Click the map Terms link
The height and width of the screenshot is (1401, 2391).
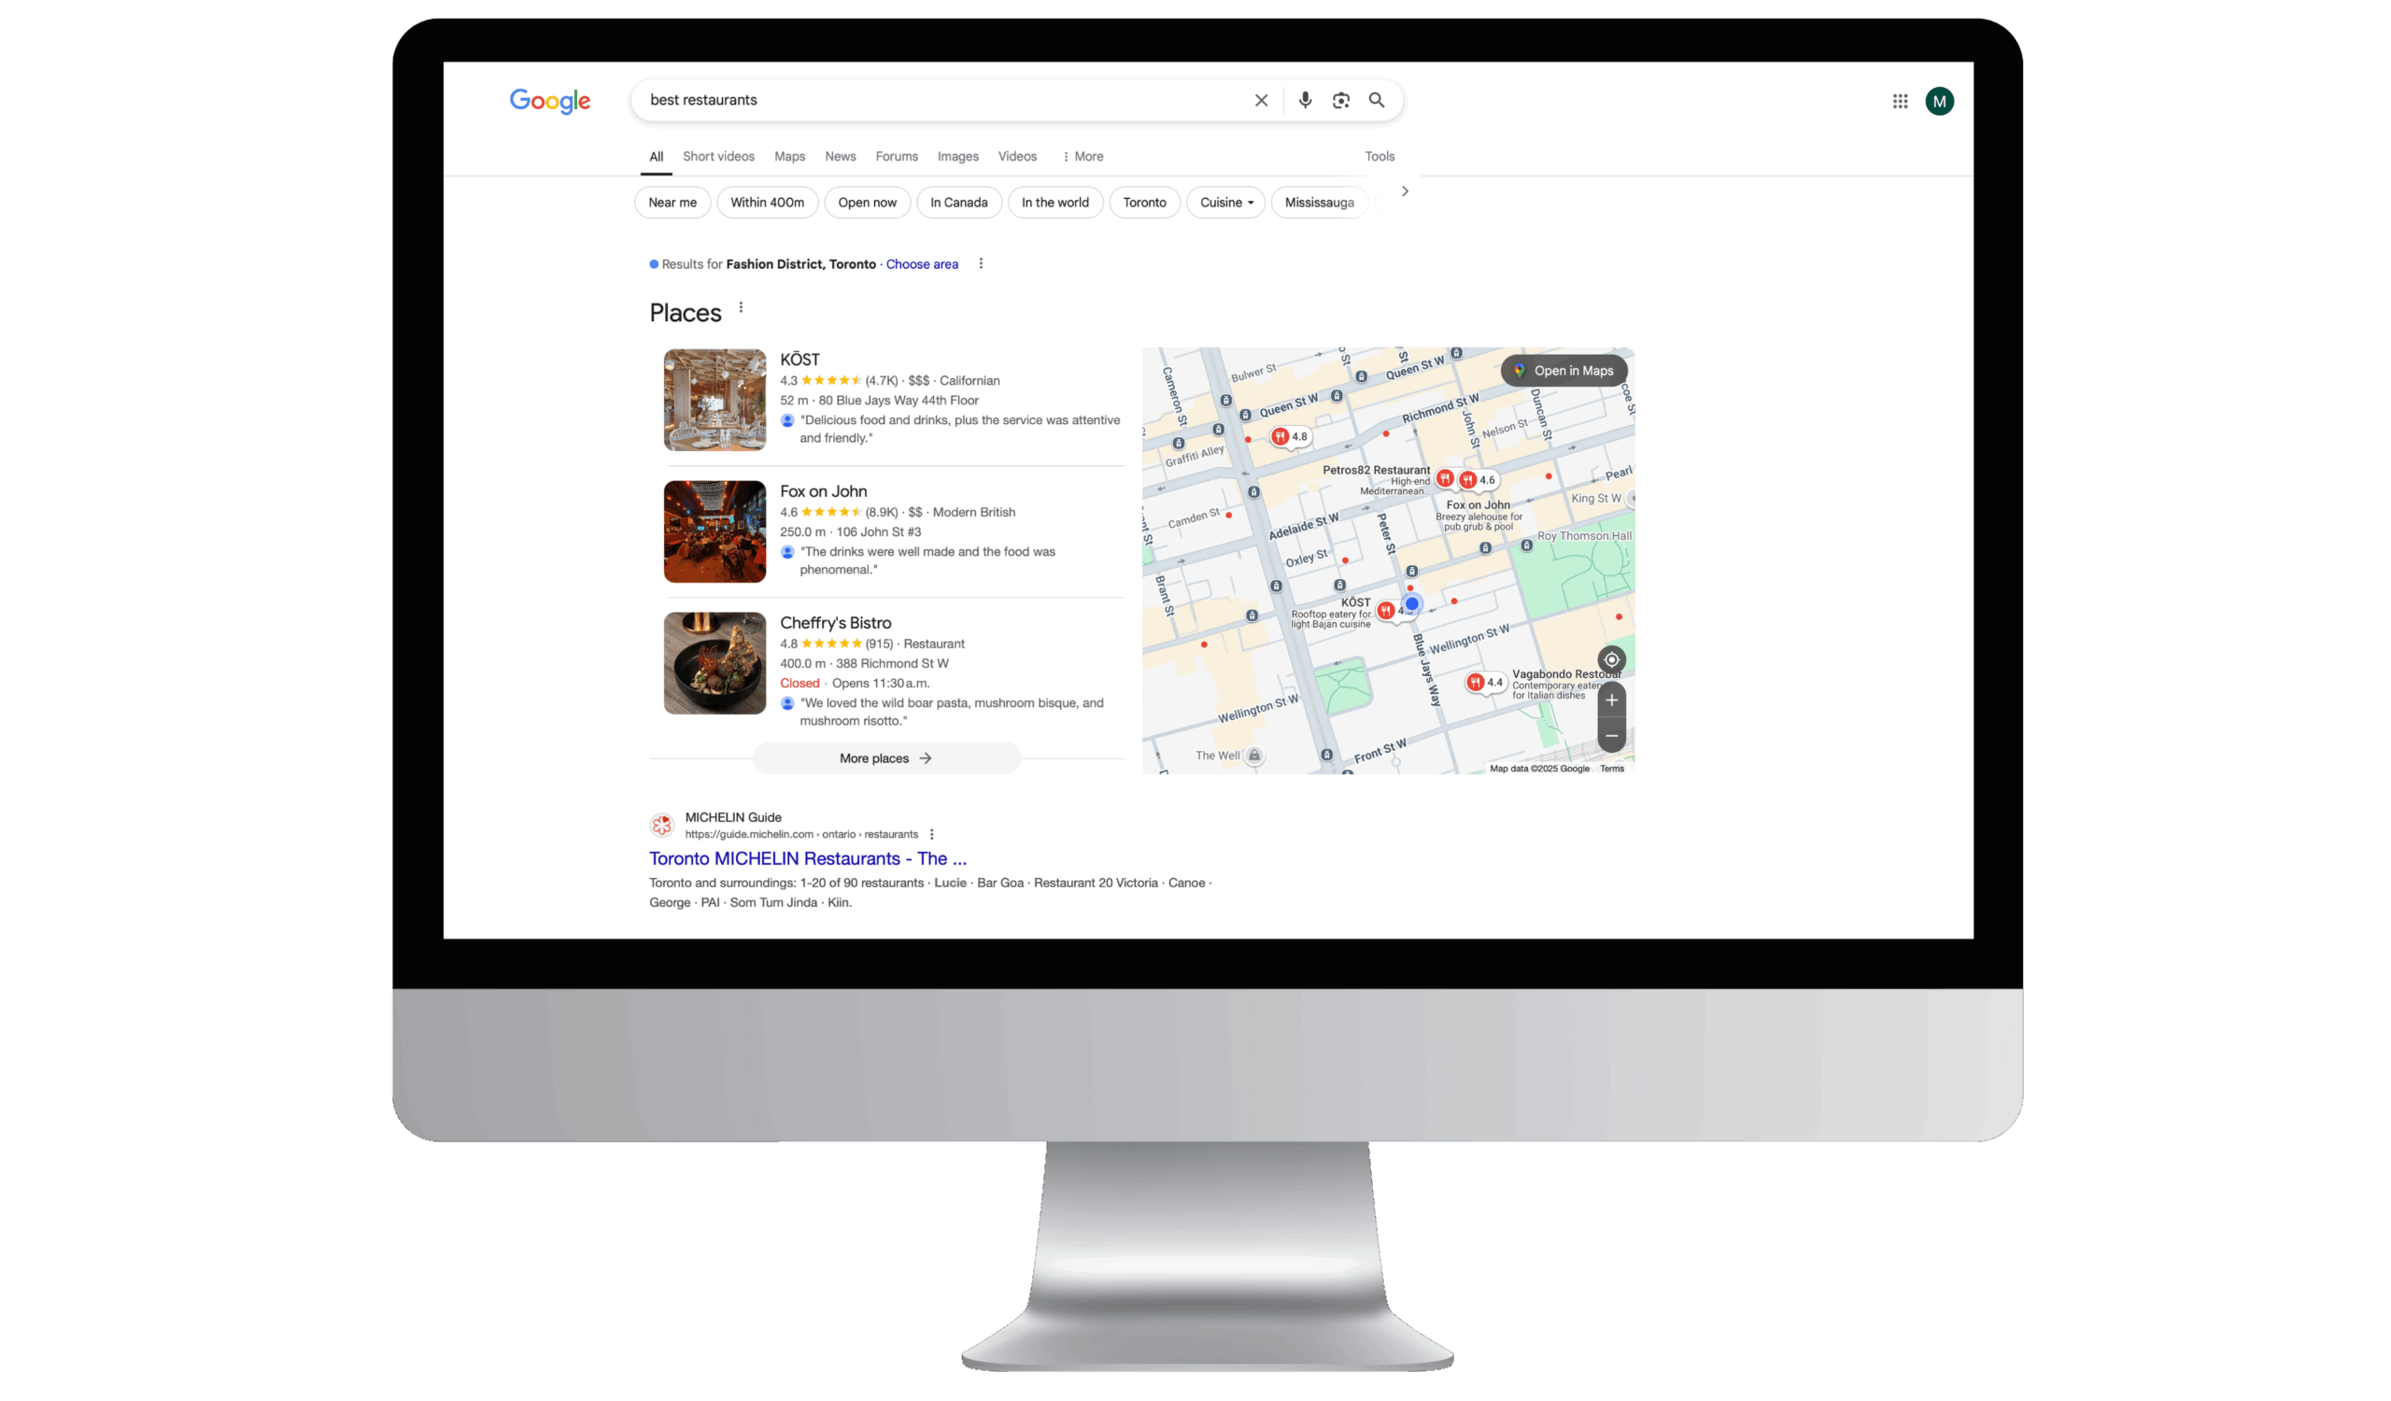coord(1611,770)
